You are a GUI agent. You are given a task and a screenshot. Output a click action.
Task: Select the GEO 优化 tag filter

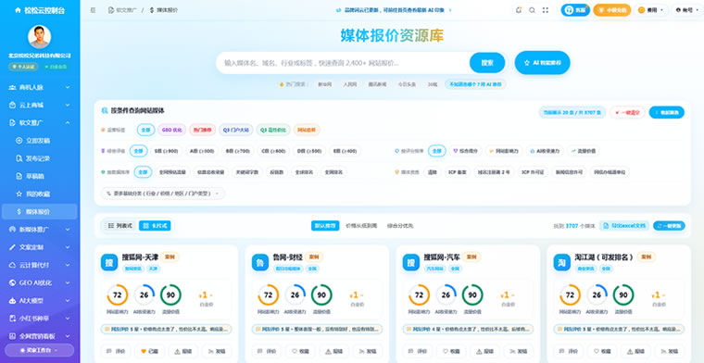click(172, 131)
